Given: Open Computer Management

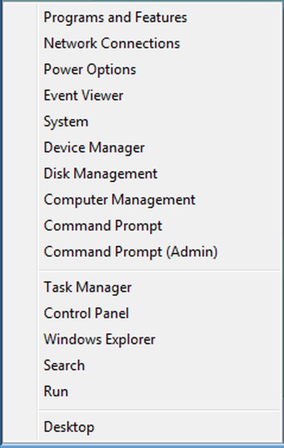Looking at the screenshot, I should click(119, 200).
